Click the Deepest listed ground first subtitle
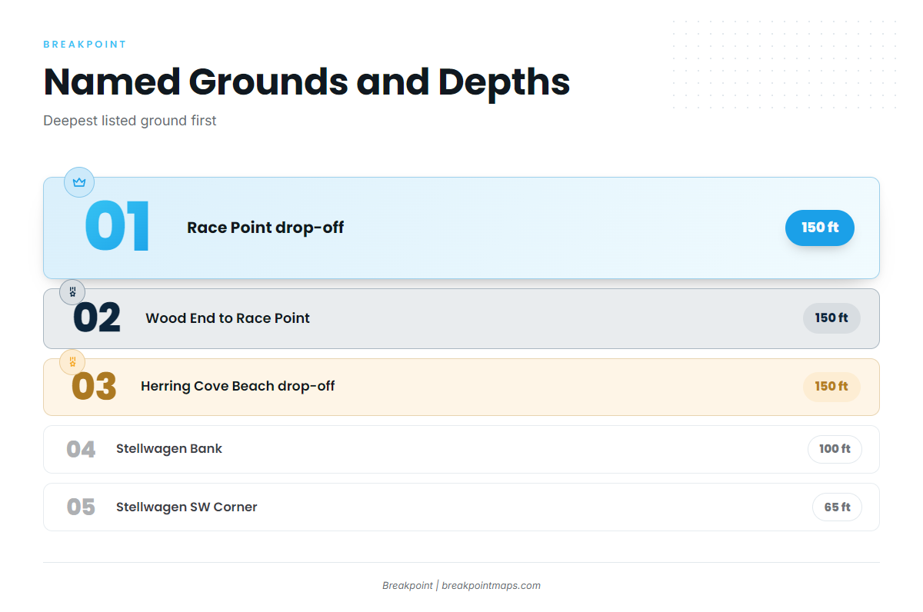923x612 pixels. click(130, 121)
